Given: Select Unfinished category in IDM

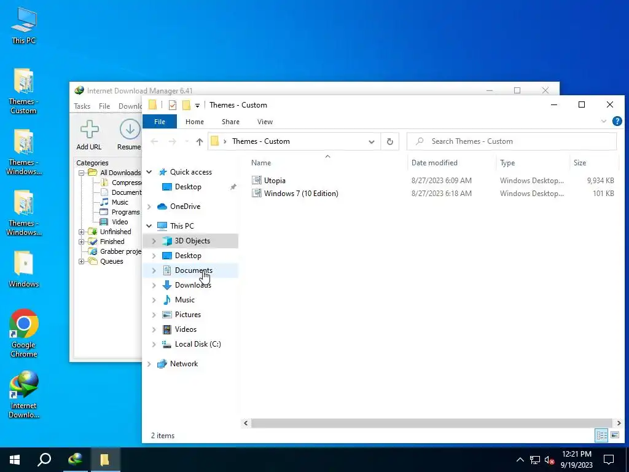Looking at the screenshot, I should tap(115, 232).
